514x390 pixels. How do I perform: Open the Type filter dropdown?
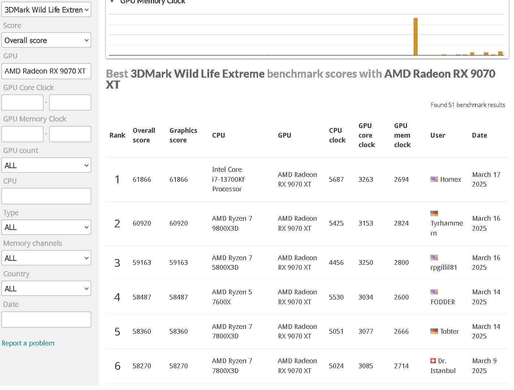click(x=46, y=227)
